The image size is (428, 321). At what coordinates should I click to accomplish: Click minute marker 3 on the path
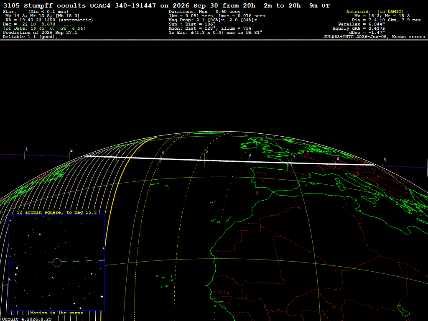tap(118, 151)
